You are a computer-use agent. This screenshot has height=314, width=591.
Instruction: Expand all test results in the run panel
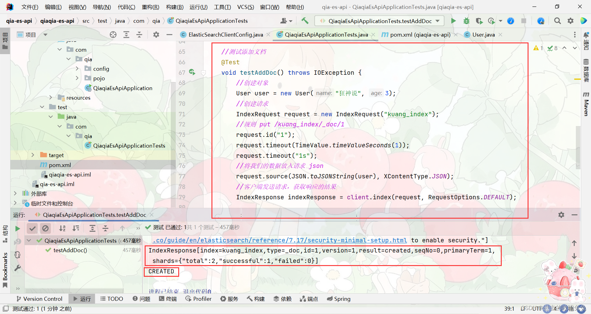[x=92, y=228]
